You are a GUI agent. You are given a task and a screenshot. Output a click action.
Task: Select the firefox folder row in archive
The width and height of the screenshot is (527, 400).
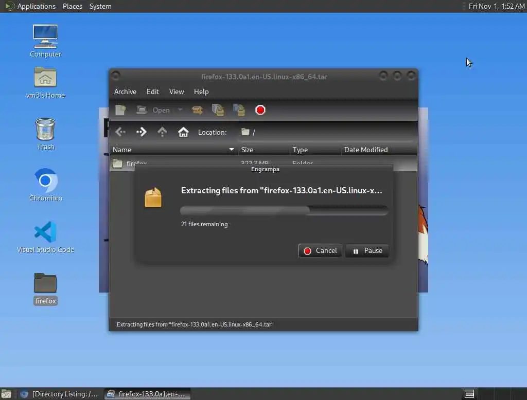tap(263, 163)
